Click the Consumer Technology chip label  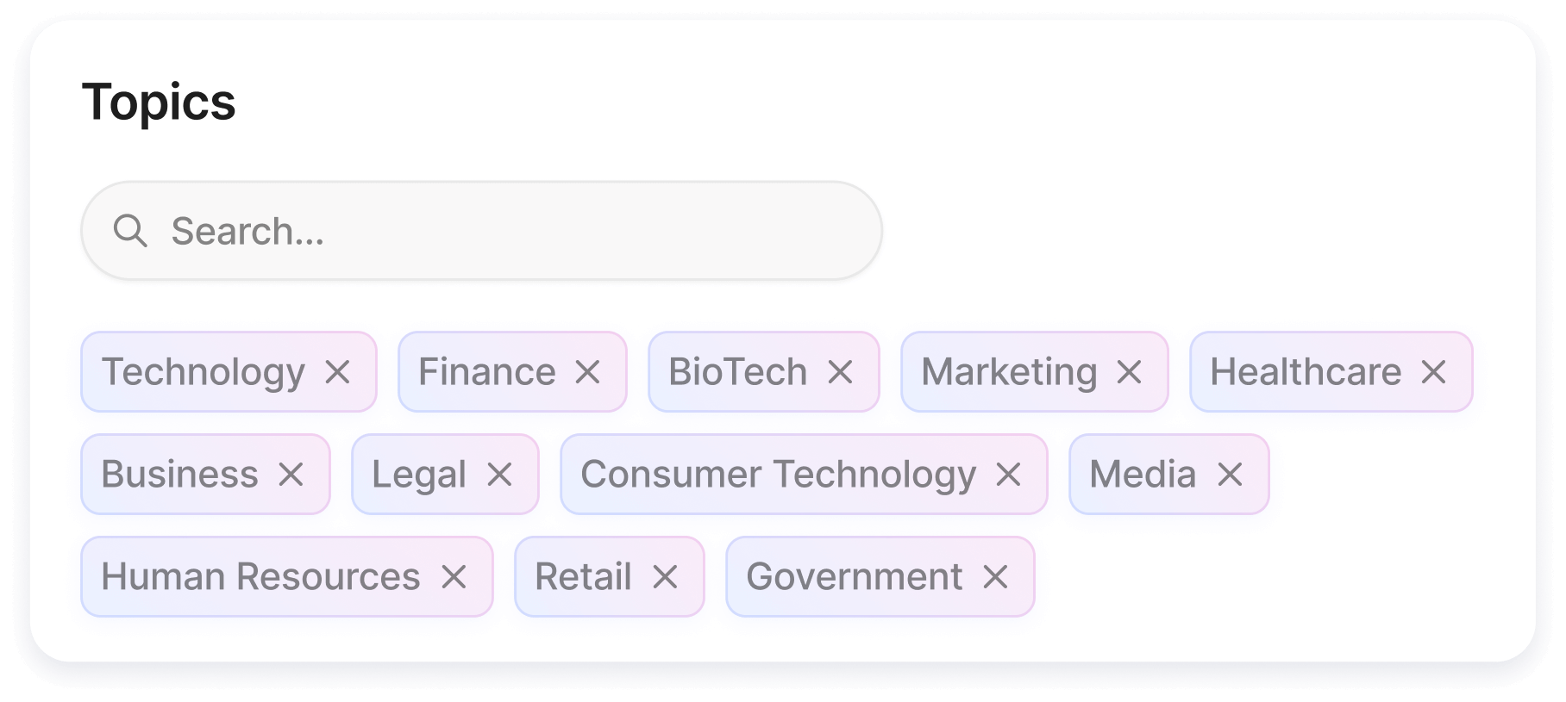[778, 475]
